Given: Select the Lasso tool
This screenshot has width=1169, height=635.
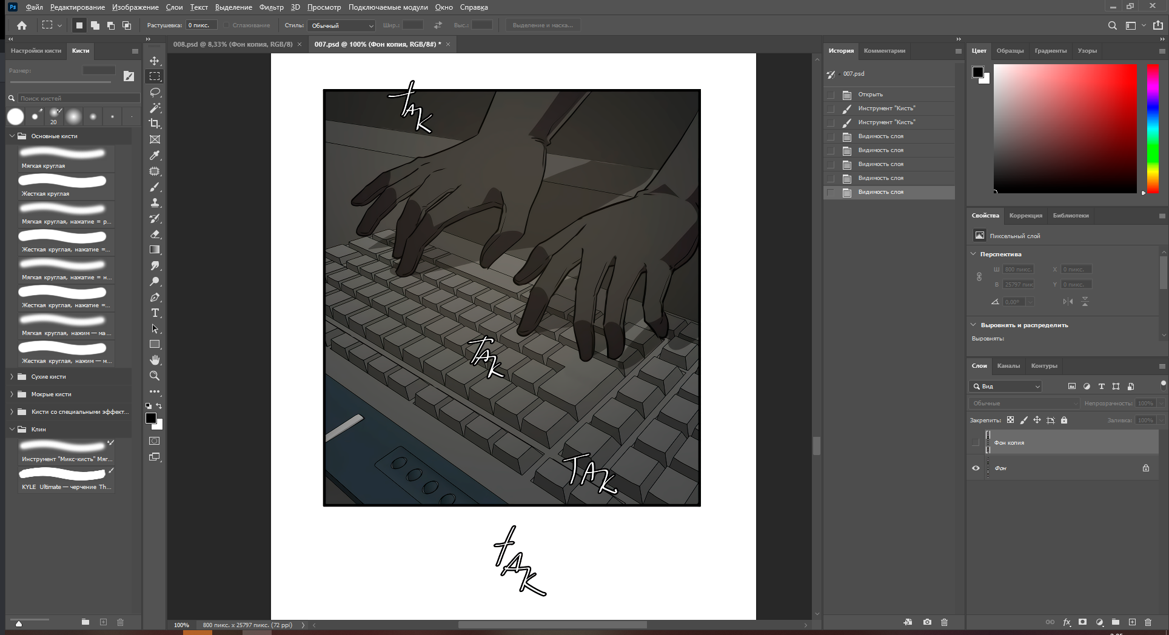Looking at the screenshot, I should click(x=155, y=92).
